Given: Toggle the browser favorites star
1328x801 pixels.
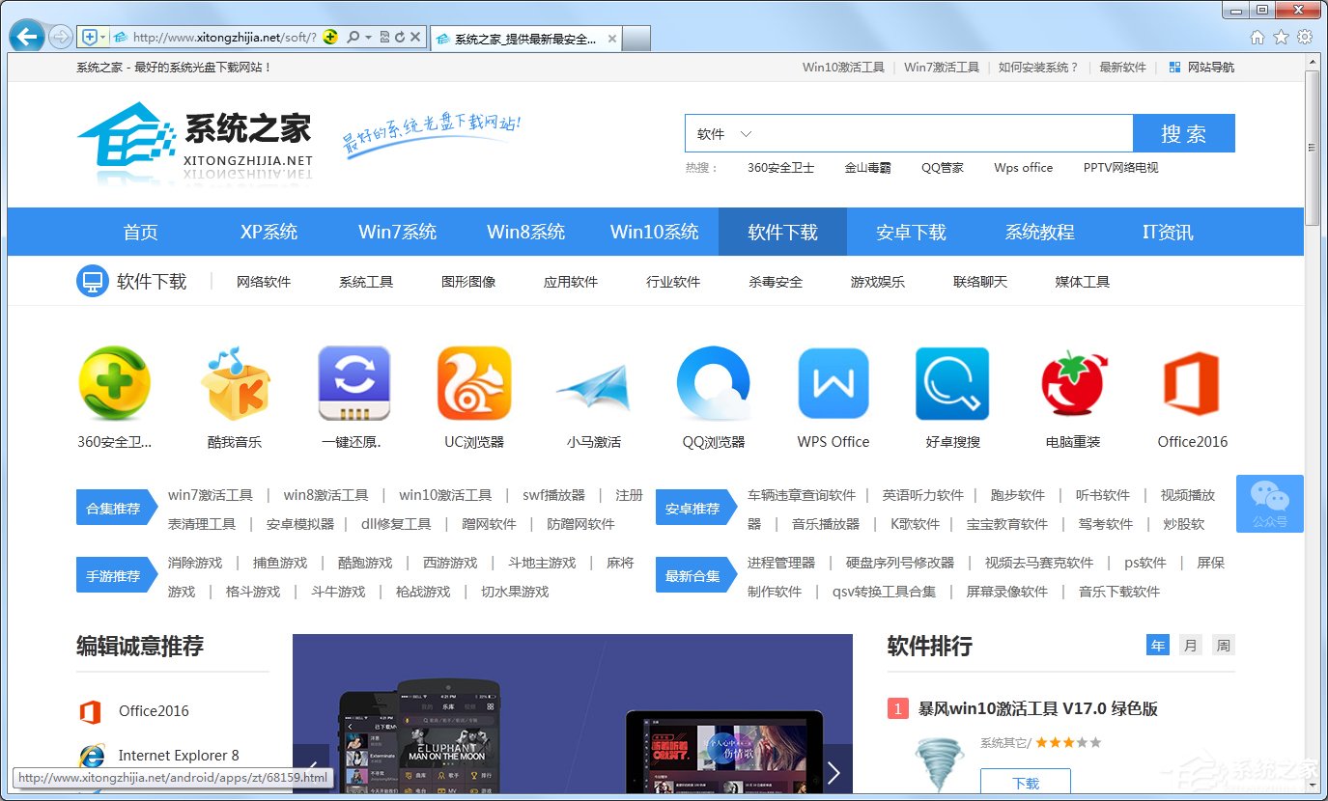Looking at the screenshot, I should tap(1281, 37).
